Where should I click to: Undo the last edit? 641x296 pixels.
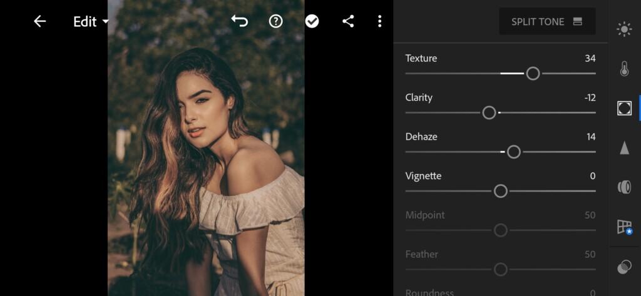[x=240, y=21]
